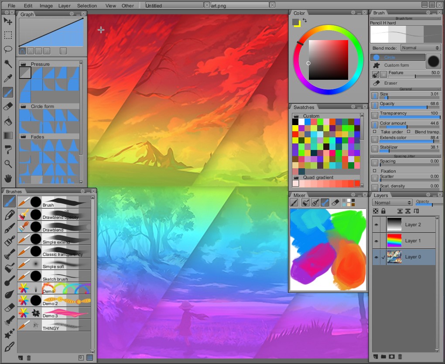
Task: Hide Layer 2 with its eye icon
Action: (x=376, y=225)
